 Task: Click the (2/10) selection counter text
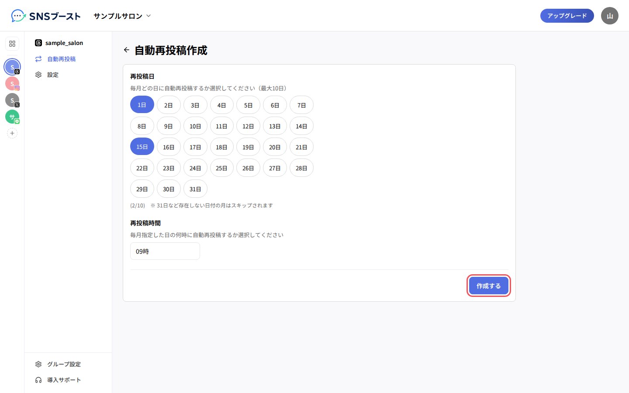(x=138, y=205)
